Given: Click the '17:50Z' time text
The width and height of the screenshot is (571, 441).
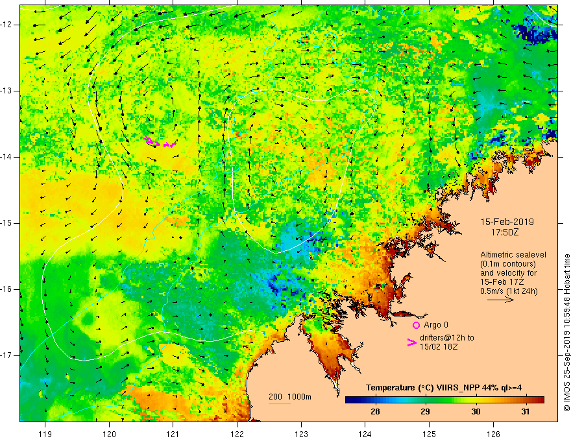Looking at the screenshot, I should pos(504,232).
